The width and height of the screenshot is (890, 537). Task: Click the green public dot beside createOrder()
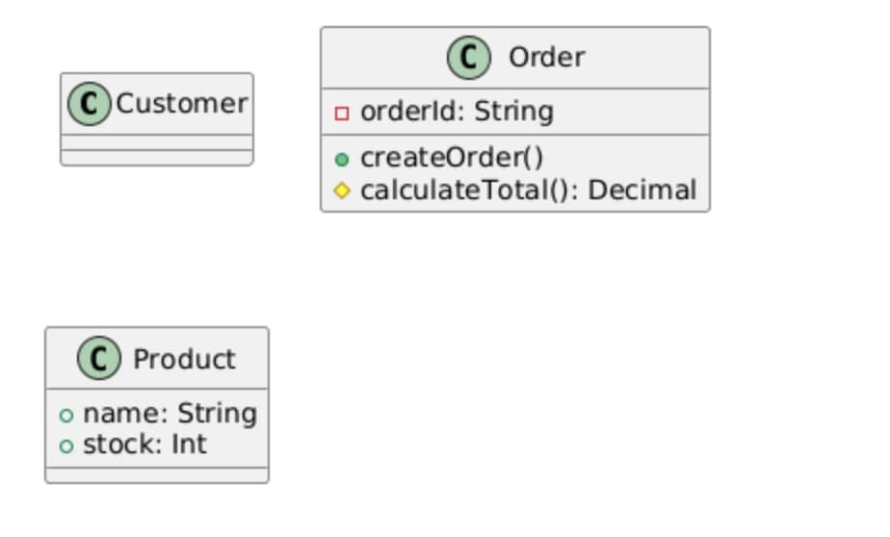(x=342, y=160)
